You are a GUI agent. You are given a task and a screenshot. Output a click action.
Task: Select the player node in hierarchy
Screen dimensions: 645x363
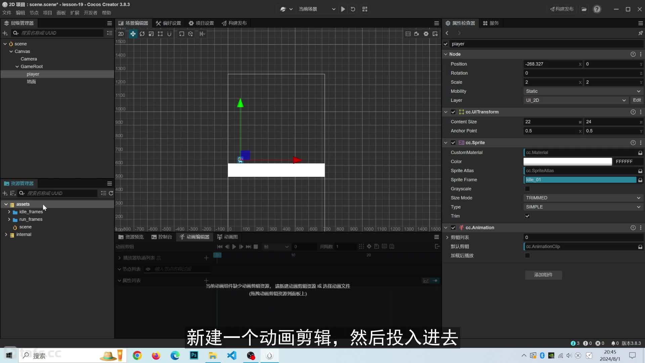click(x=33, y=74)
